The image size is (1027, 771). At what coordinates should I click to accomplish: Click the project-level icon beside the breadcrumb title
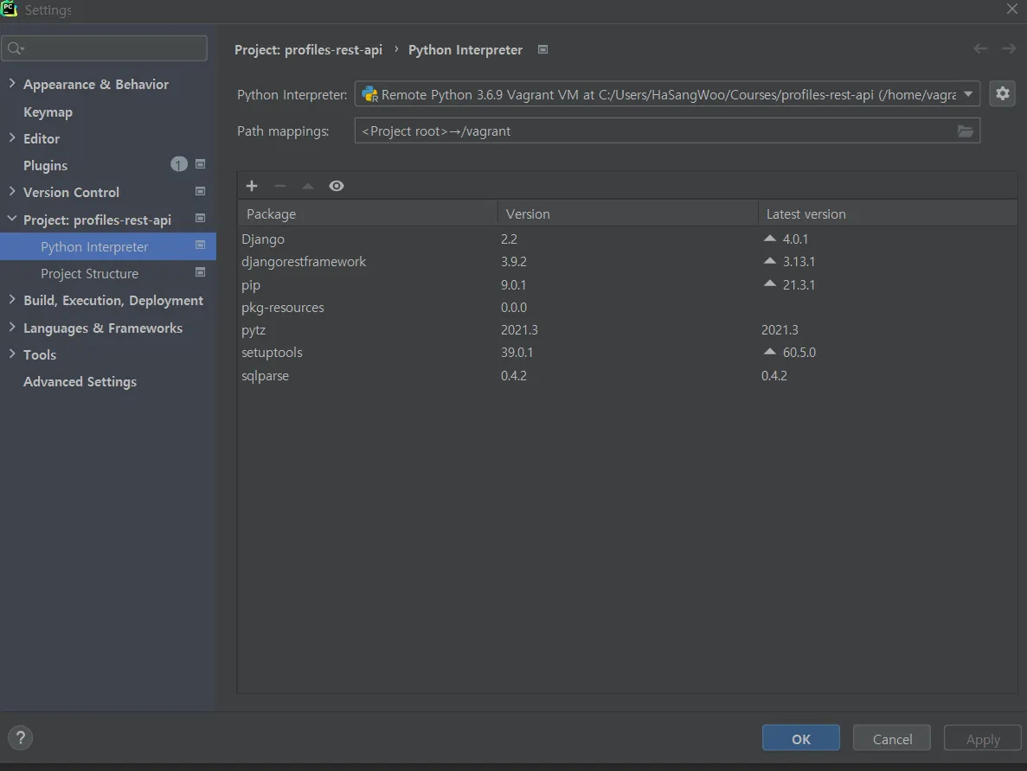(542, 50)
